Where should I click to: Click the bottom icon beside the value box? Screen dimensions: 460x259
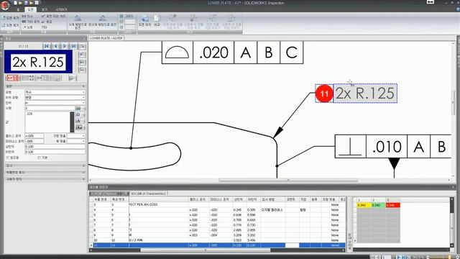(x=78, y=127)
